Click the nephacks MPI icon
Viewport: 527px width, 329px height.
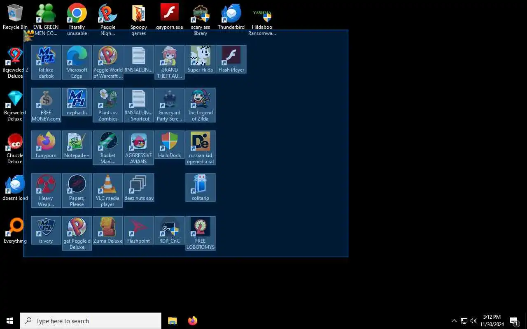(77, 102)
